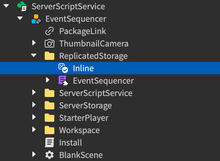
Task: Click the Install script icon
Action: click(49, 142)
